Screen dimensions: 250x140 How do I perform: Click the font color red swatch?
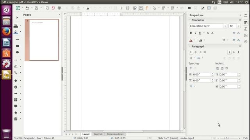[191, 40]
